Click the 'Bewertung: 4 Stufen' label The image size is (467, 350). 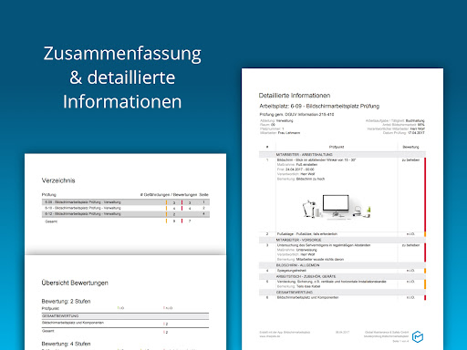66,344
